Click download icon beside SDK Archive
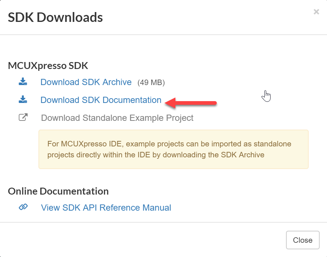The width and height of the screenshot is (327, 257). [23, 82]
